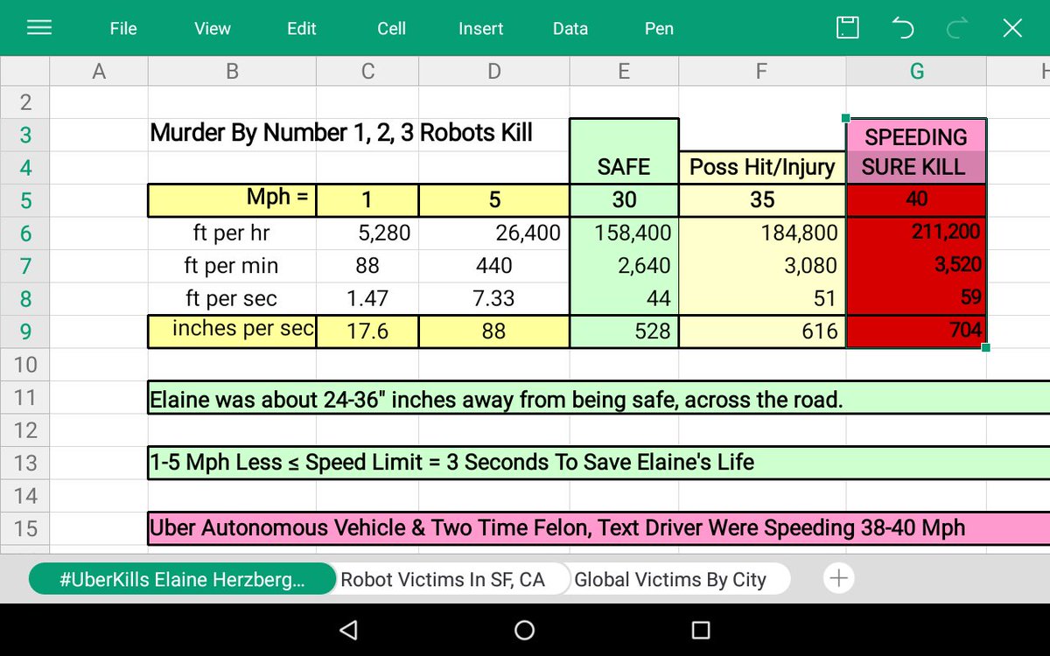Tap the Android back navigation button
The width and height of the screenshot is (1050, 656).
[x=348, y=630]
